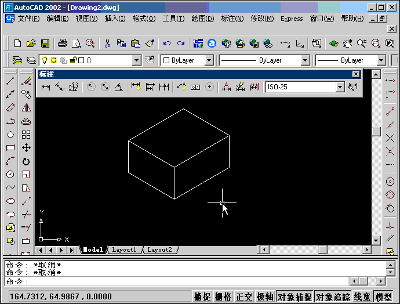Toggle 线宽 lineweight display

coord(362,297)
